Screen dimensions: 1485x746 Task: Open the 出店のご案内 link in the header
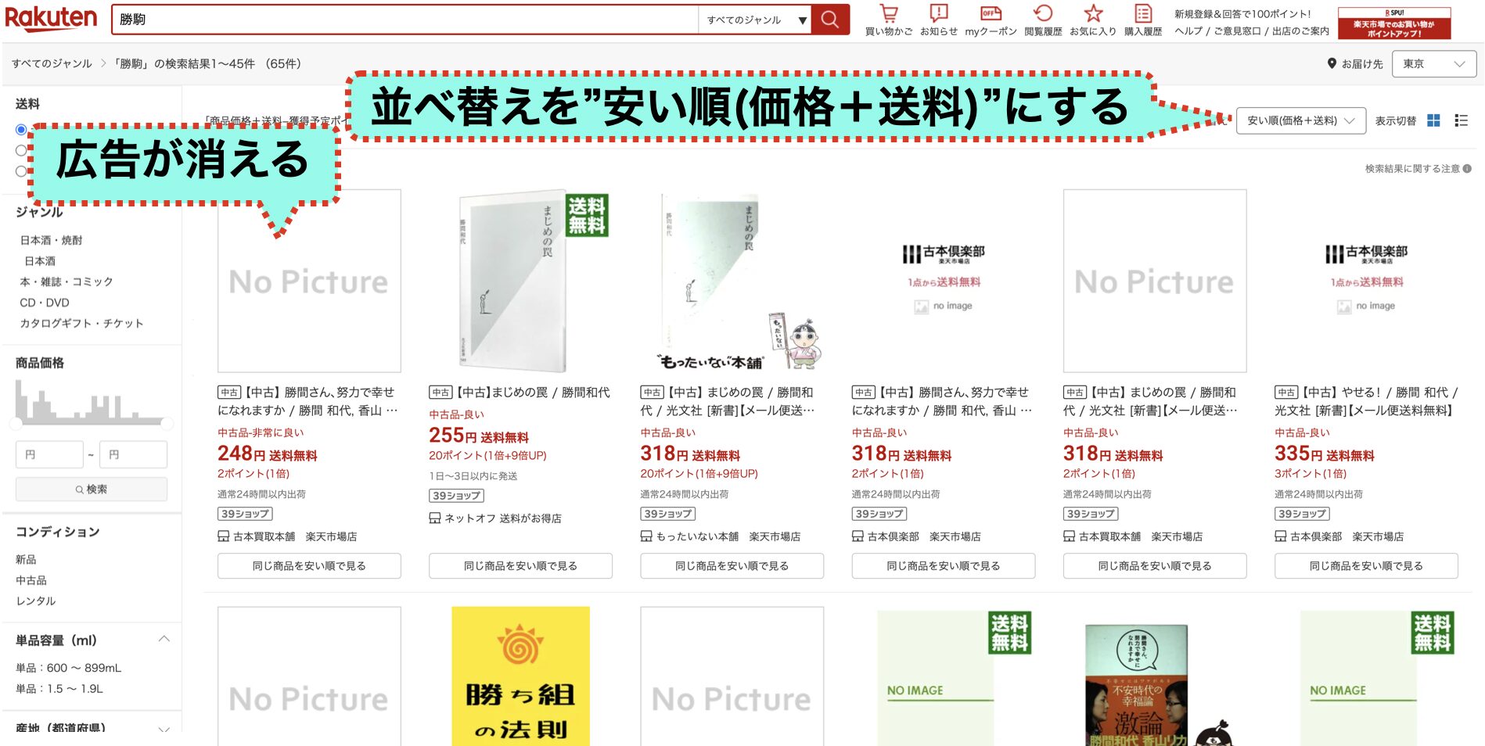[1300, 31]
